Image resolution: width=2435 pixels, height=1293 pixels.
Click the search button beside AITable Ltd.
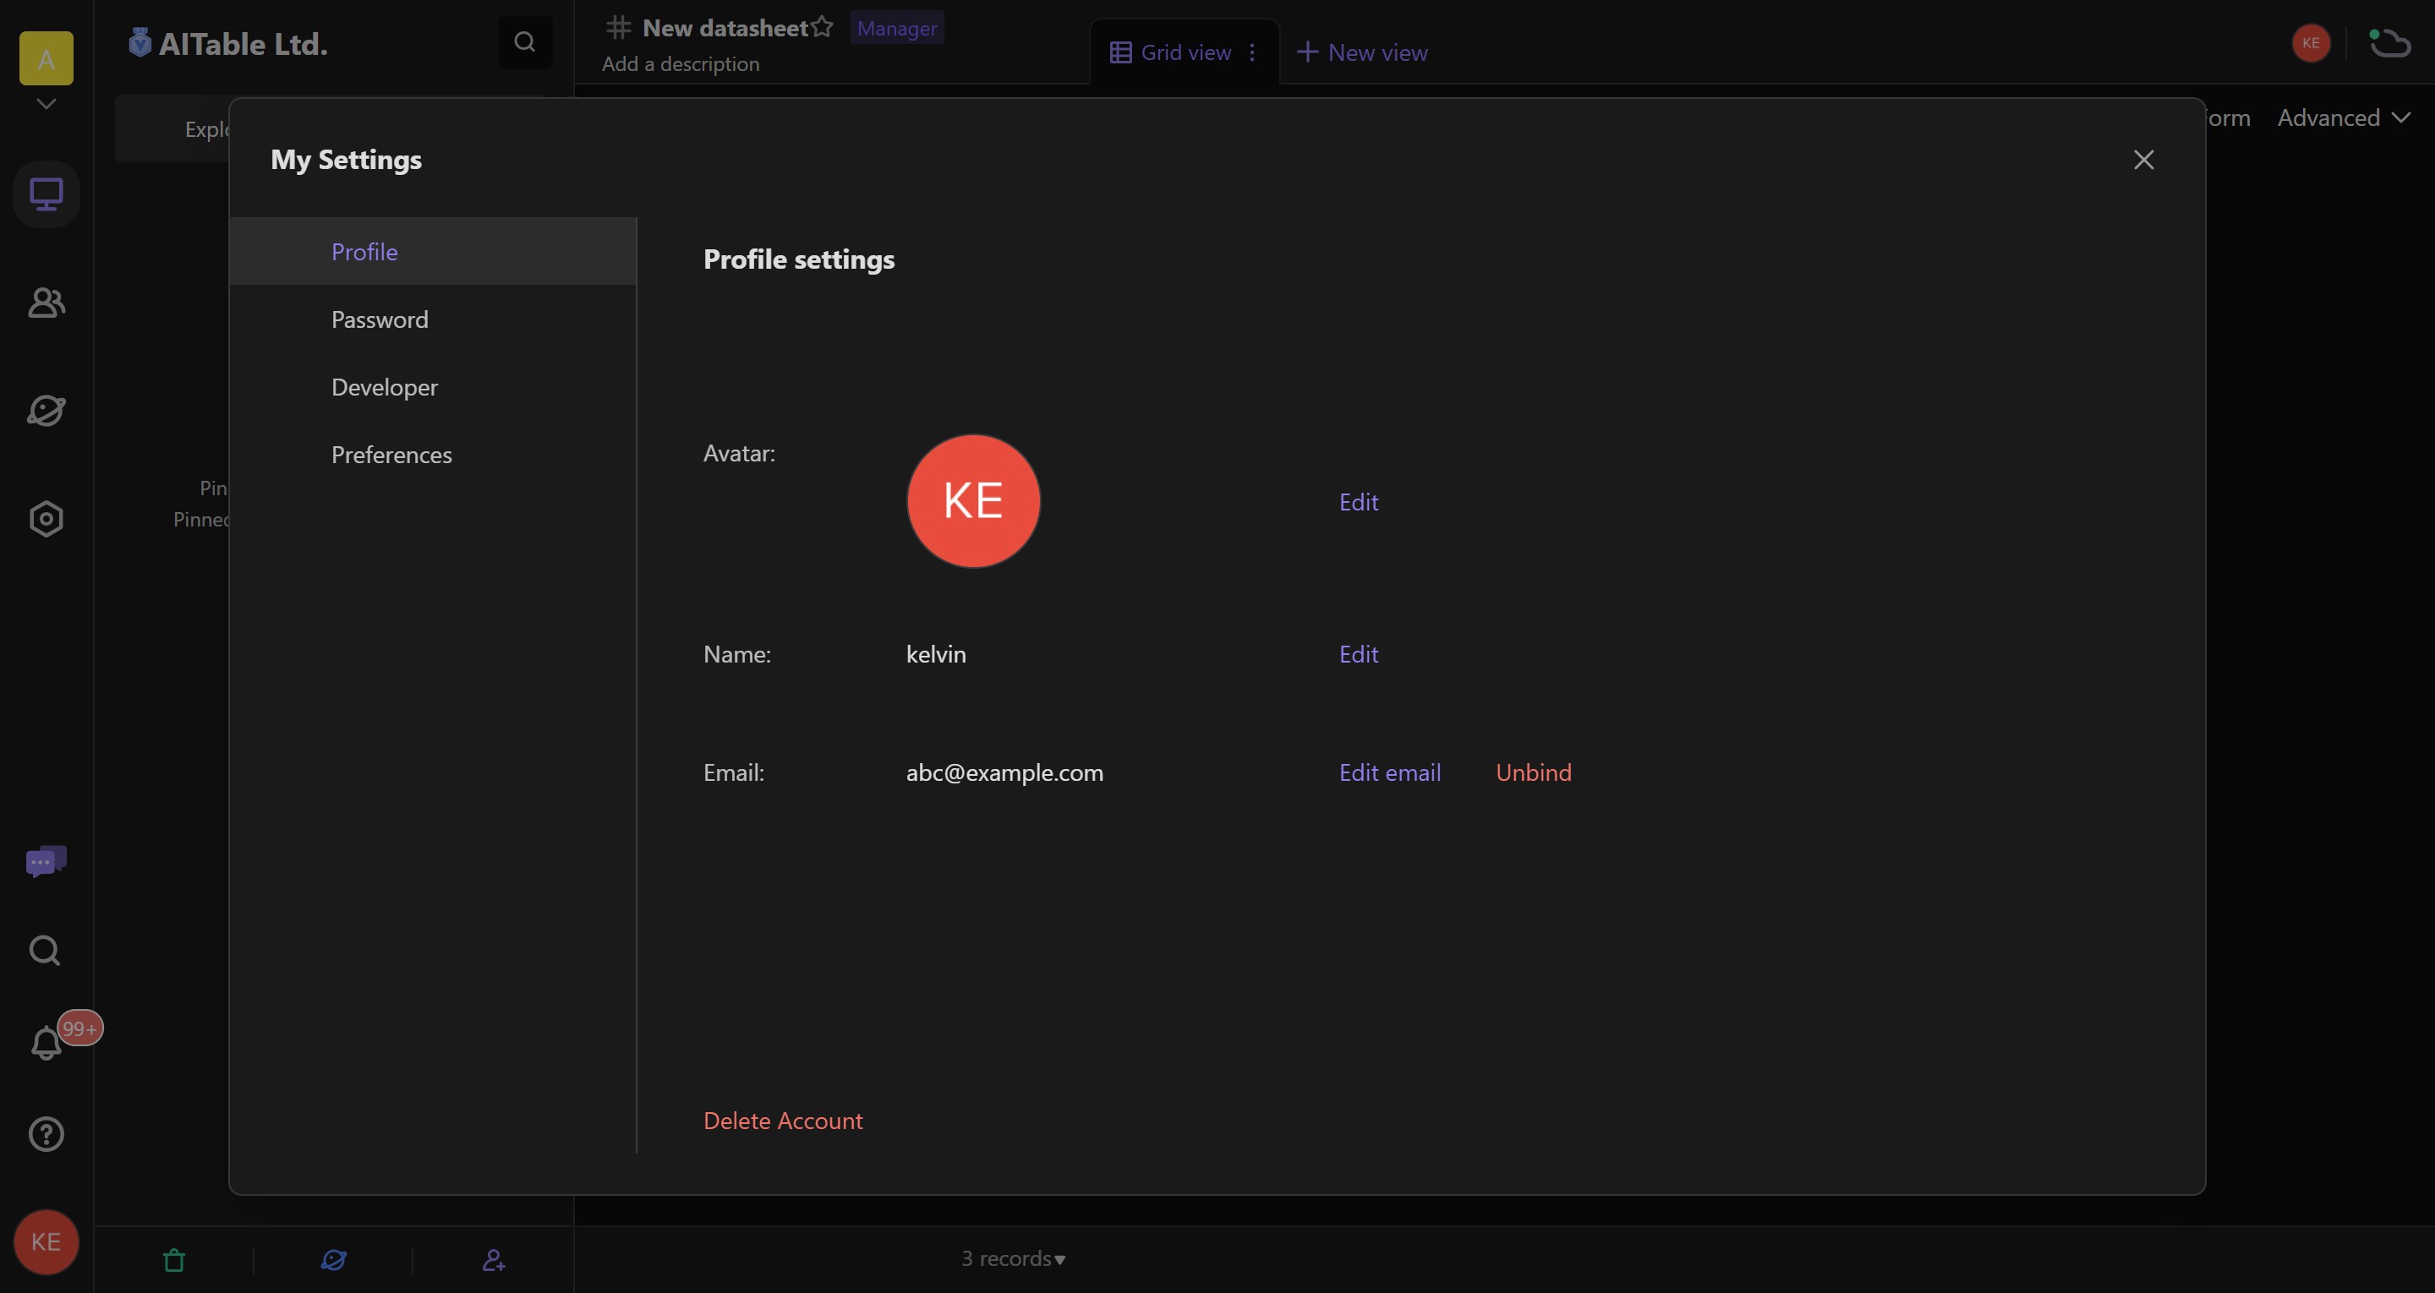click(526, 41)
